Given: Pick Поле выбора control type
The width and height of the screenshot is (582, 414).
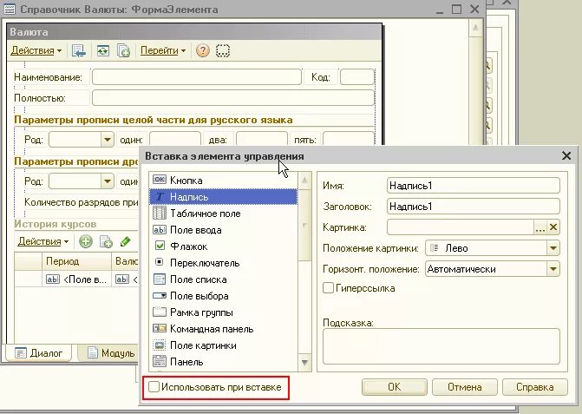Looking at the screenshot, I should tap(224, 296).
